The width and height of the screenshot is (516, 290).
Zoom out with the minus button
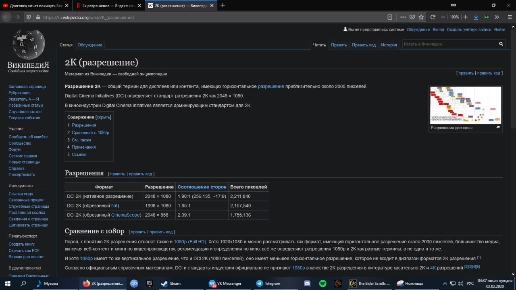click(x=443, y=17)
